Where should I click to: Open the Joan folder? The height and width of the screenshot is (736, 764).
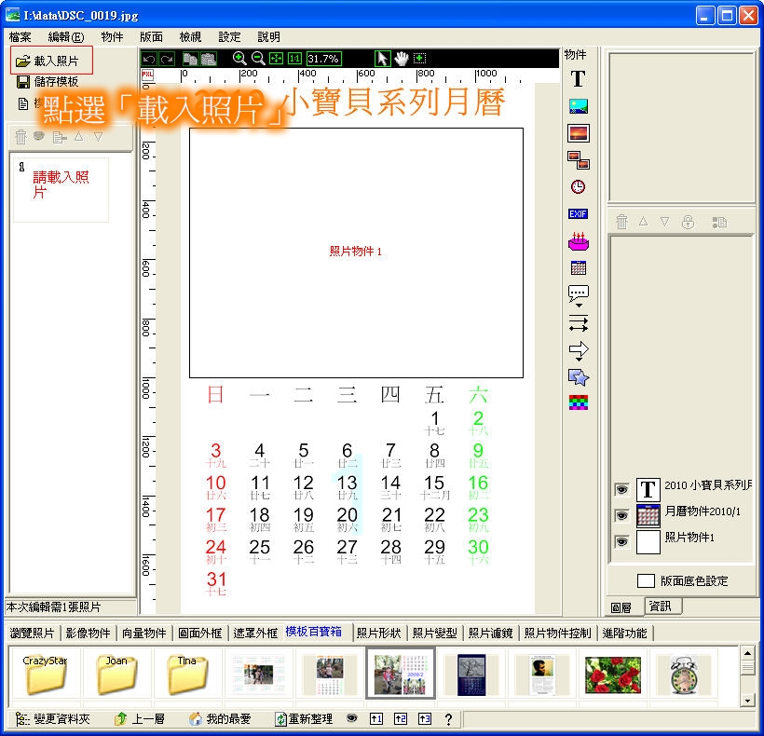(x=116, y=675)
